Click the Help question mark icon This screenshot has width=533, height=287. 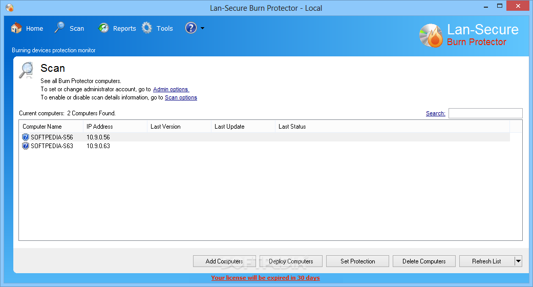click(x=191, y=28)
